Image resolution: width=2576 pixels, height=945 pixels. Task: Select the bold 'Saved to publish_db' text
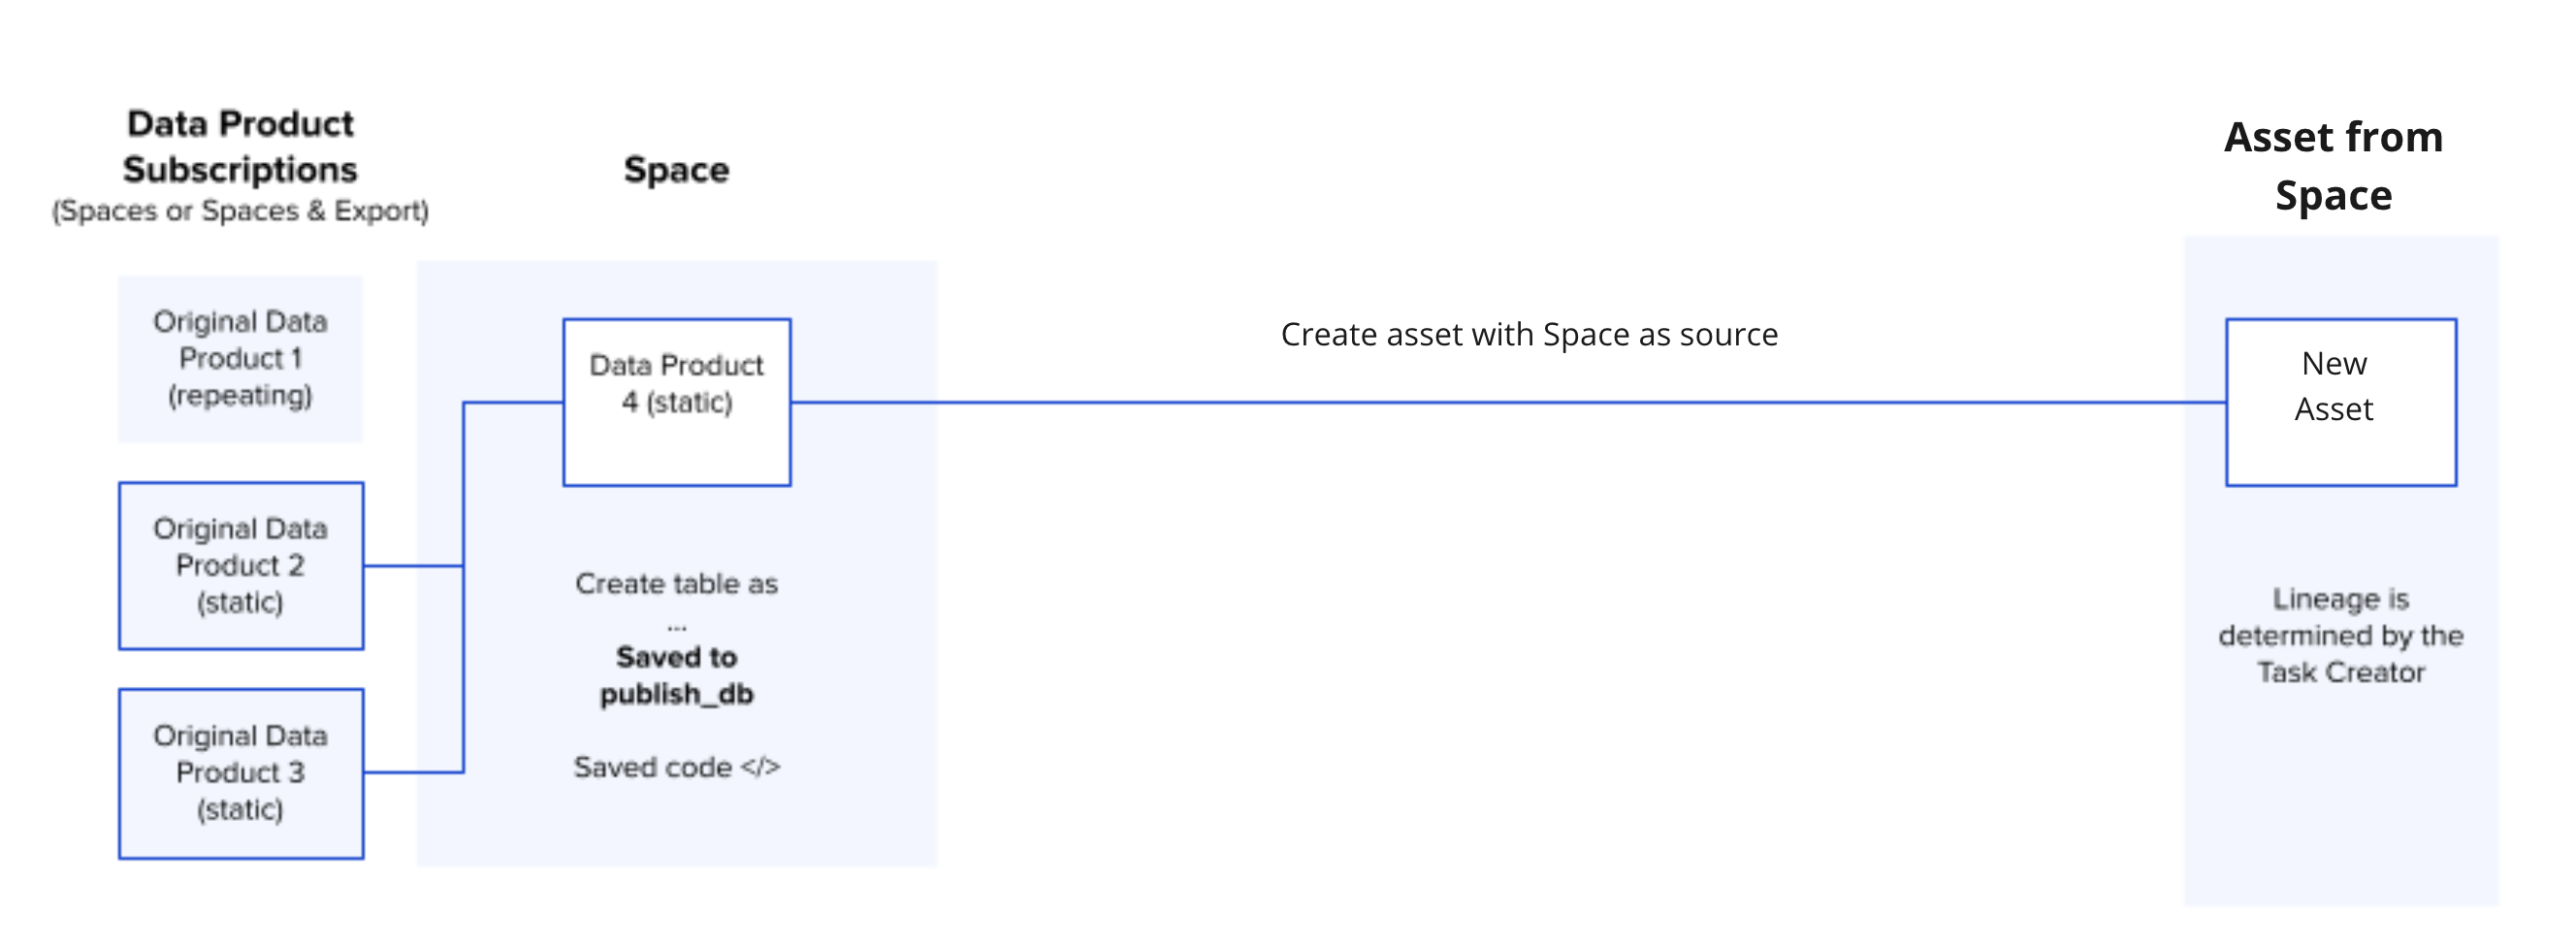click(676, 676)
